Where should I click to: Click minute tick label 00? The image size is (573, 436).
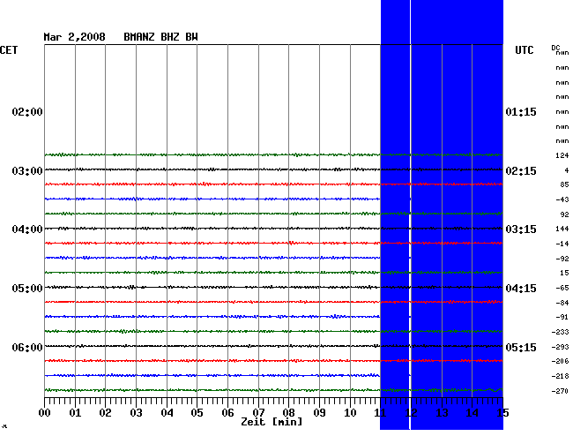(45, 413)
